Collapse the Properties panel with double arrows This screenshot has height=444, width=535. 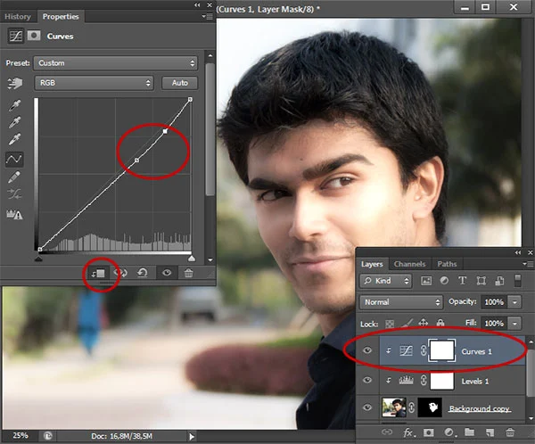[x=198, y=5]
